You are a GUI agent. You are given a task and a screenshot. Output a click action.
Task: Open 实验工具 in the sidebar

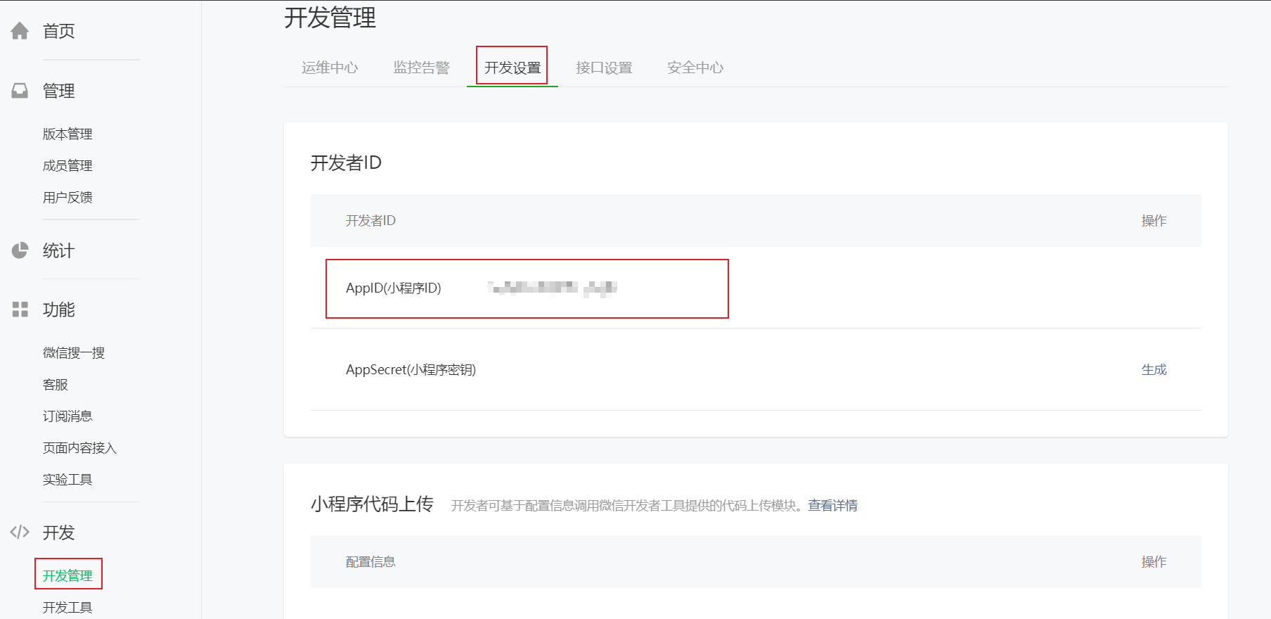click(x=67, y=479)
